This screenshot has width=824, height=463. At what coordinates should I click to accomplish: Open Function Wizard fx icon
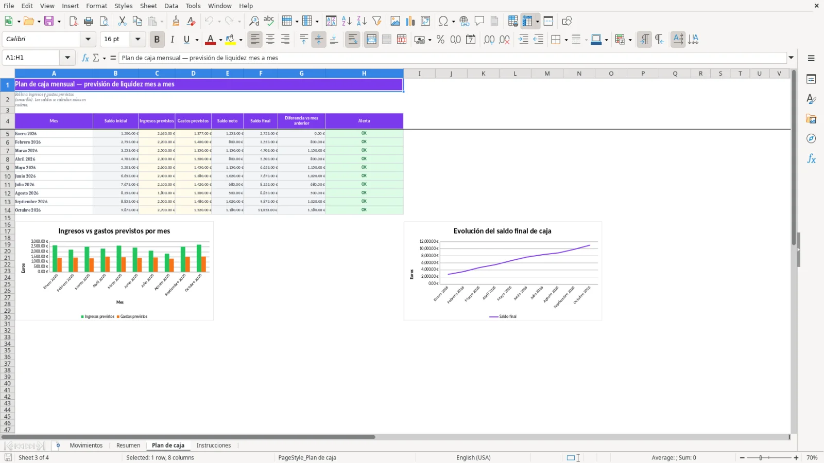[85, 58]
